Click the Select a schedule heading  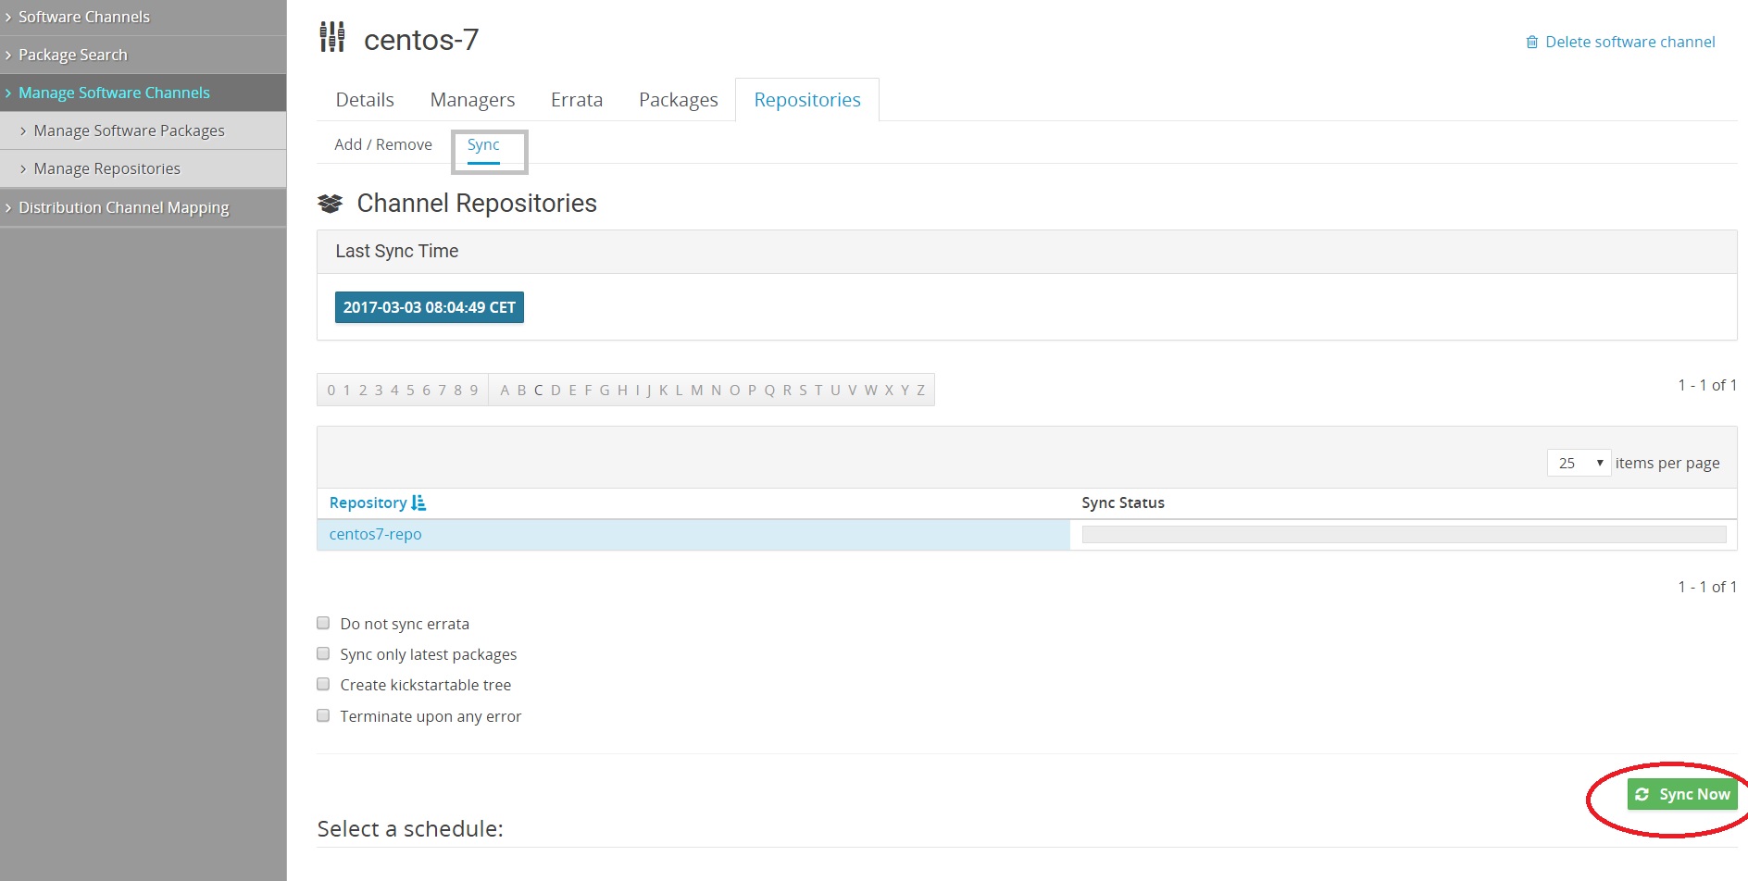coord(410,828)
